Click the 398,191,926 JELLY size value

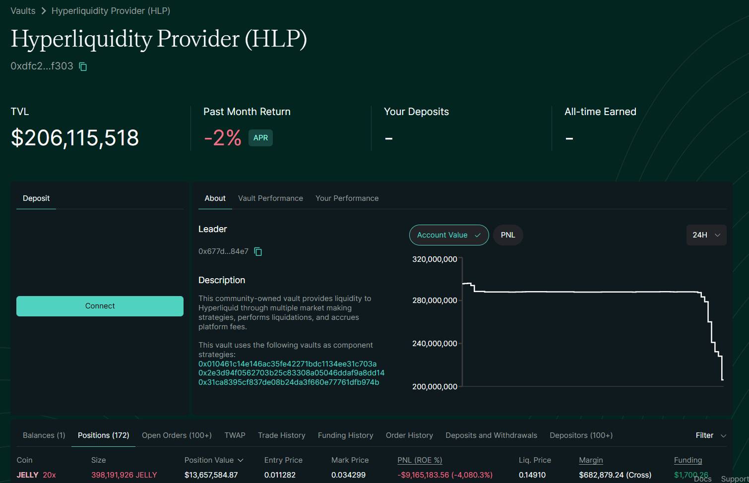click(x=124, y=475)
